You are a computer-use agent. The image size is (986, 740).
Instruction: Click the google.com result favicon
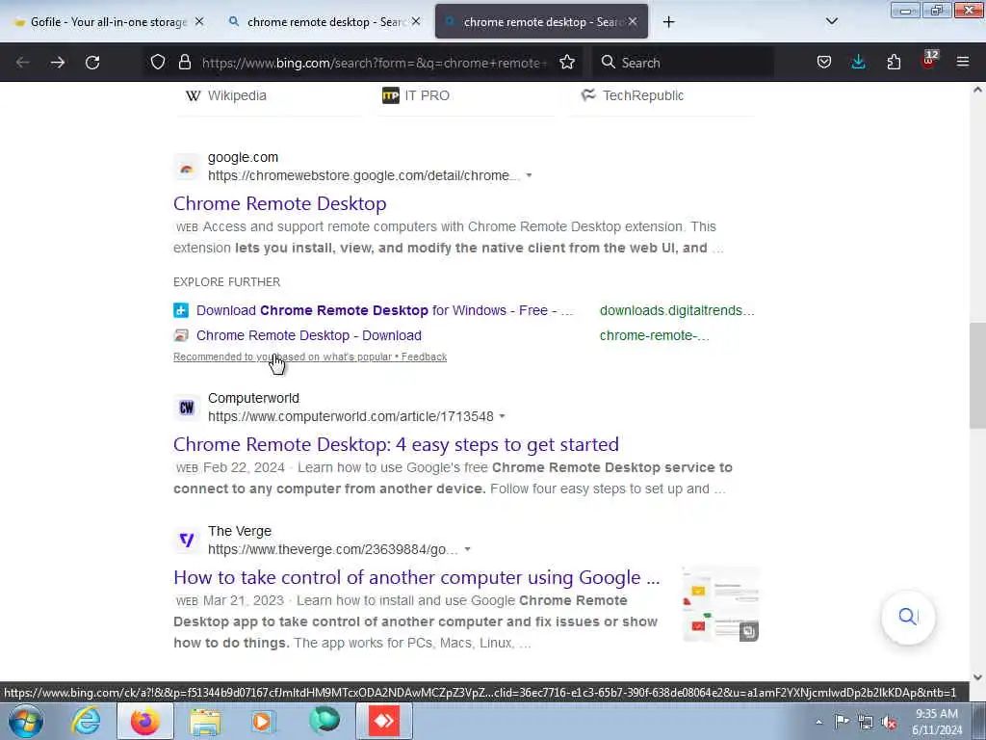pos(187,167)
